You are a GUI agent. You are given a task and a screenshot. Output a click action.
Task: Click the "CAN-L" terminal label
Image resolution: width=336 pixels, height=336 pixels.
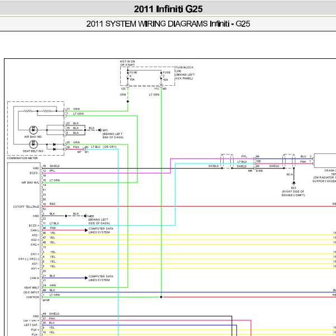coord(35,230)
